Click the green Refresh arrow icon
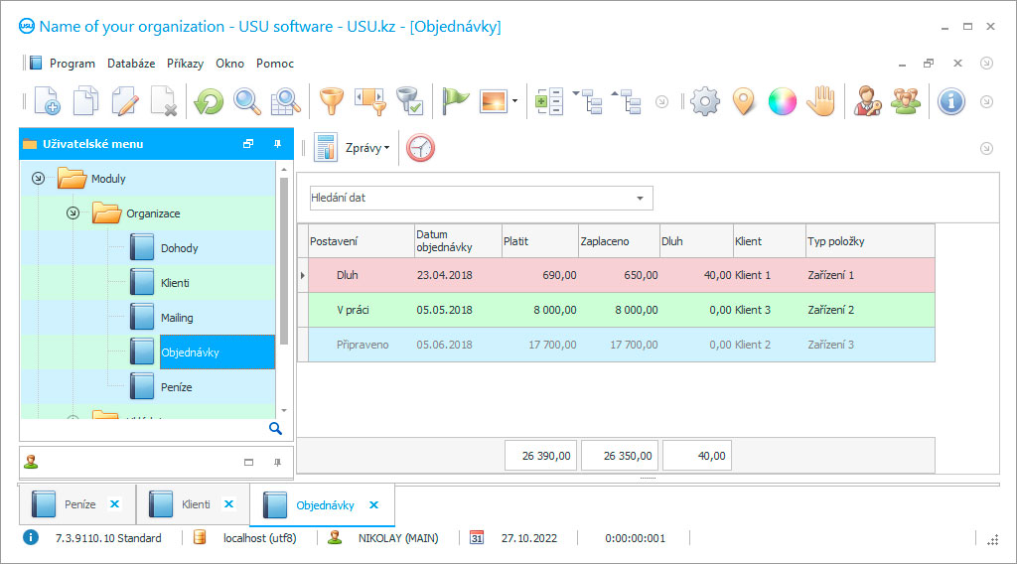 tap(209, 101)
